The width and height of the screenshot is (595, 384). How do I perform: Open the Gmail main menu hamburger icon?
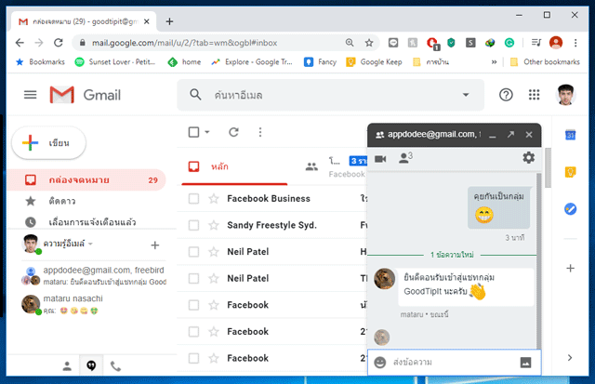31,95
